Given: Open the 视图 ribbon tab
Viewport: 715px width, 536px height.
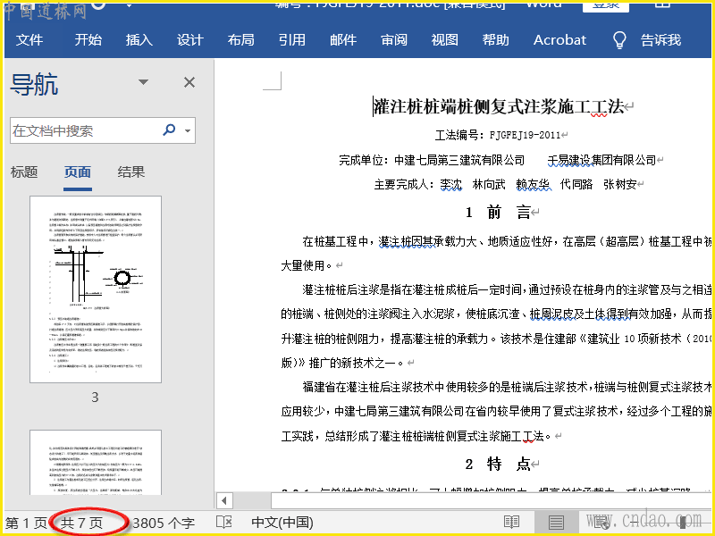Looking at the screenshot, I should 445,40.
